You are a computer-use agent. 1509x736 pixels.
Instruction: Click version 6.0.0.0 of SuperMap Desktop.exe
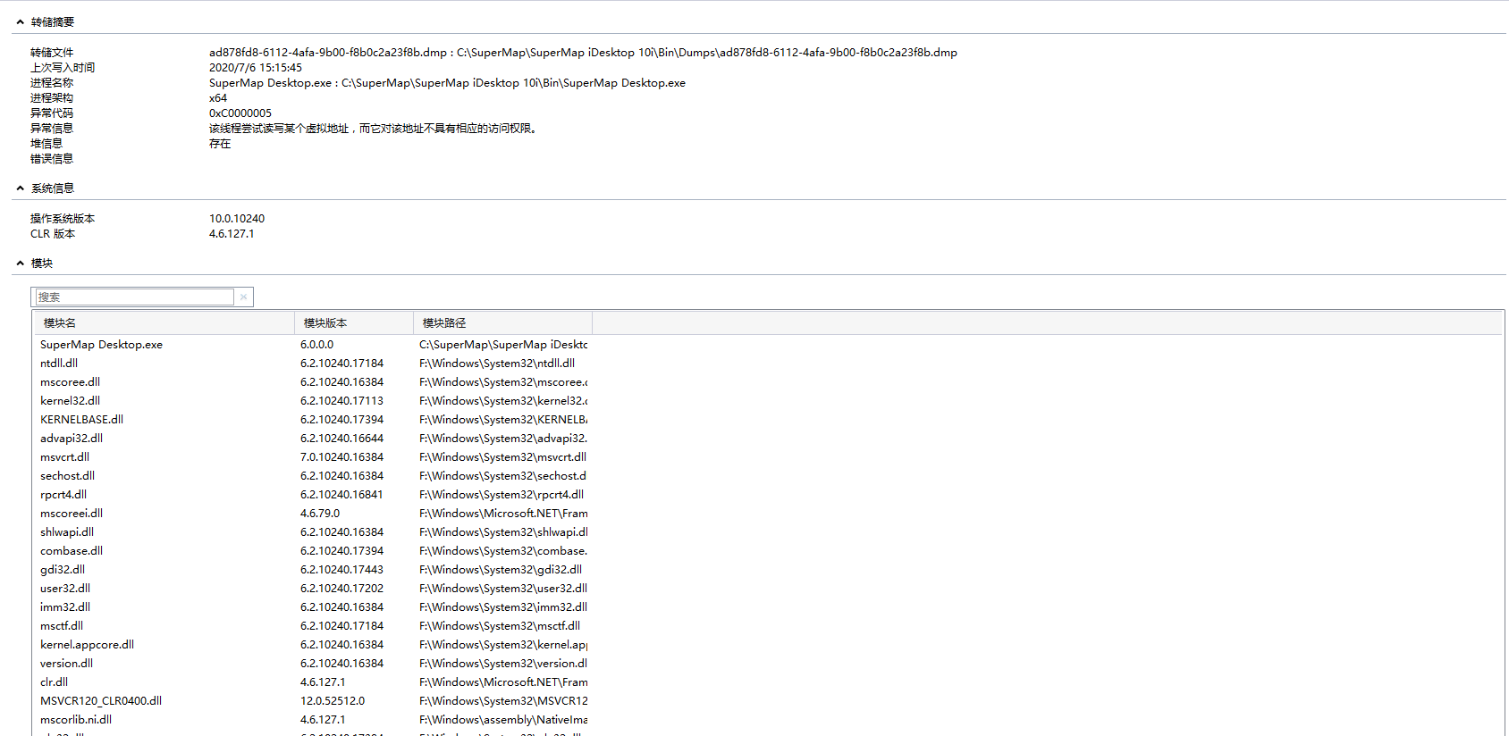pos(316,345)
